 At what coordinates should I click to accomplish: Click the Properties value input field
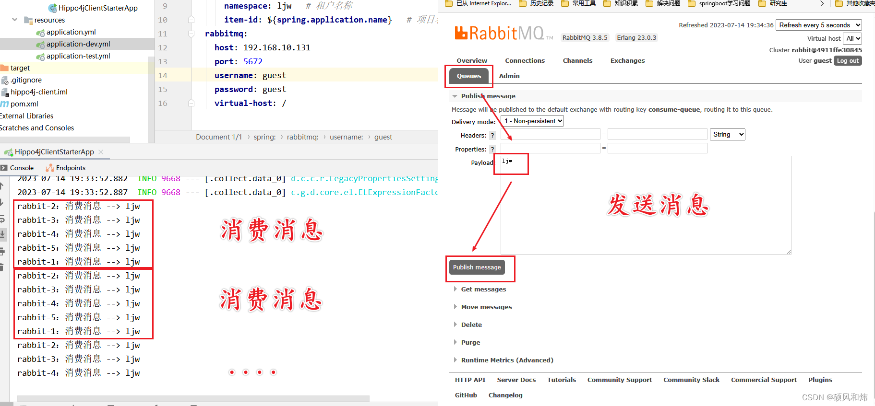[658, 148]
